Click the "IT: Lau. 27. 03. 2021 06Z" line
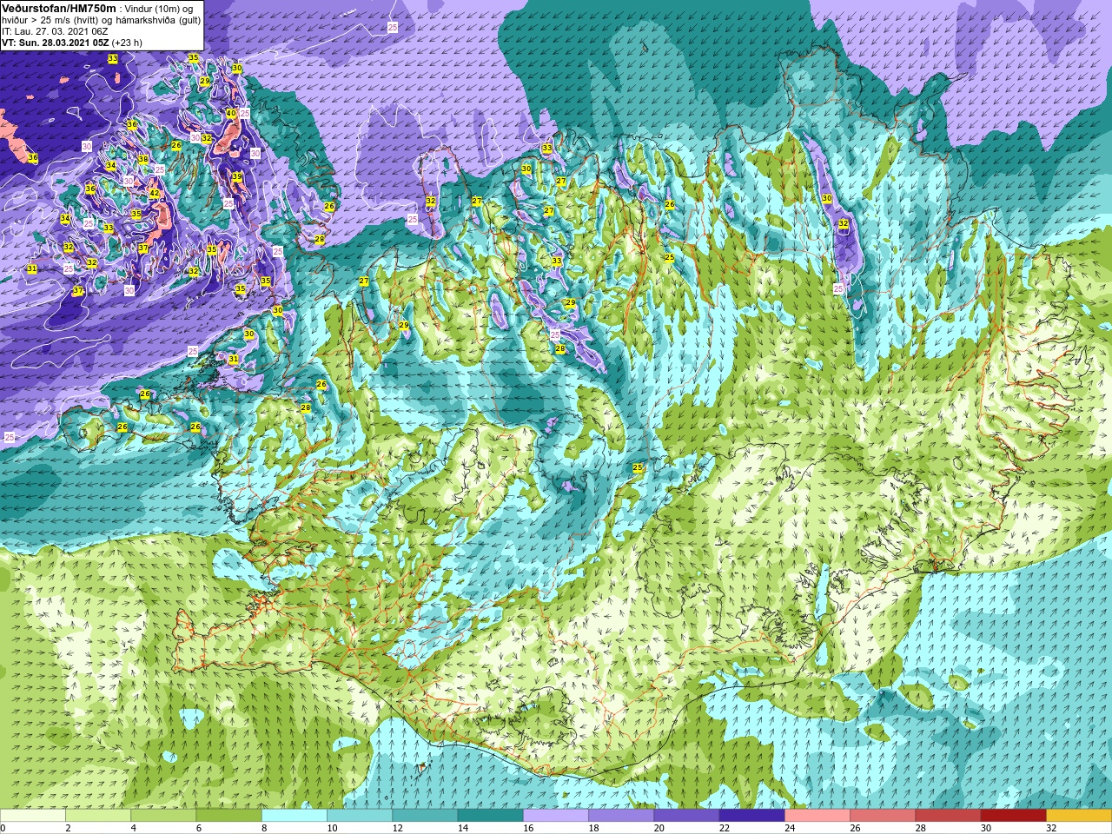Image resolution: width=1112 pixels, height=834 pixels. tap(55, 31)
